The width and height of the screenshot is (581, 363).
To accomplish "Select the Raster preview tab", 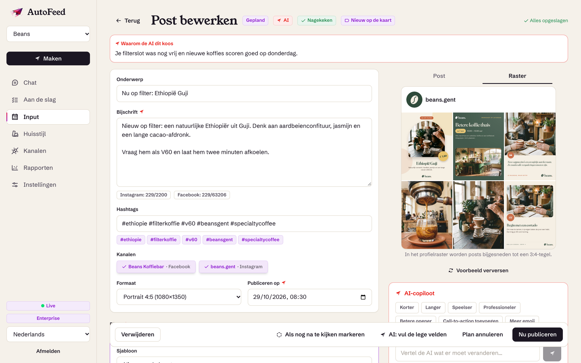I will coord(517,76).
